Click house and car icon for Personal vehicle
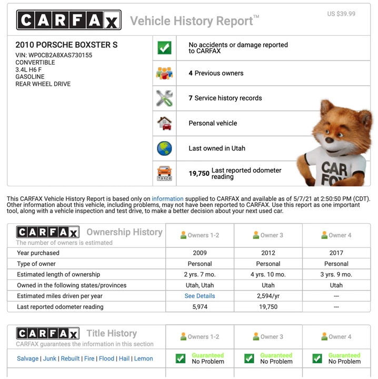The image size is (378, 379). click(164, 123)
